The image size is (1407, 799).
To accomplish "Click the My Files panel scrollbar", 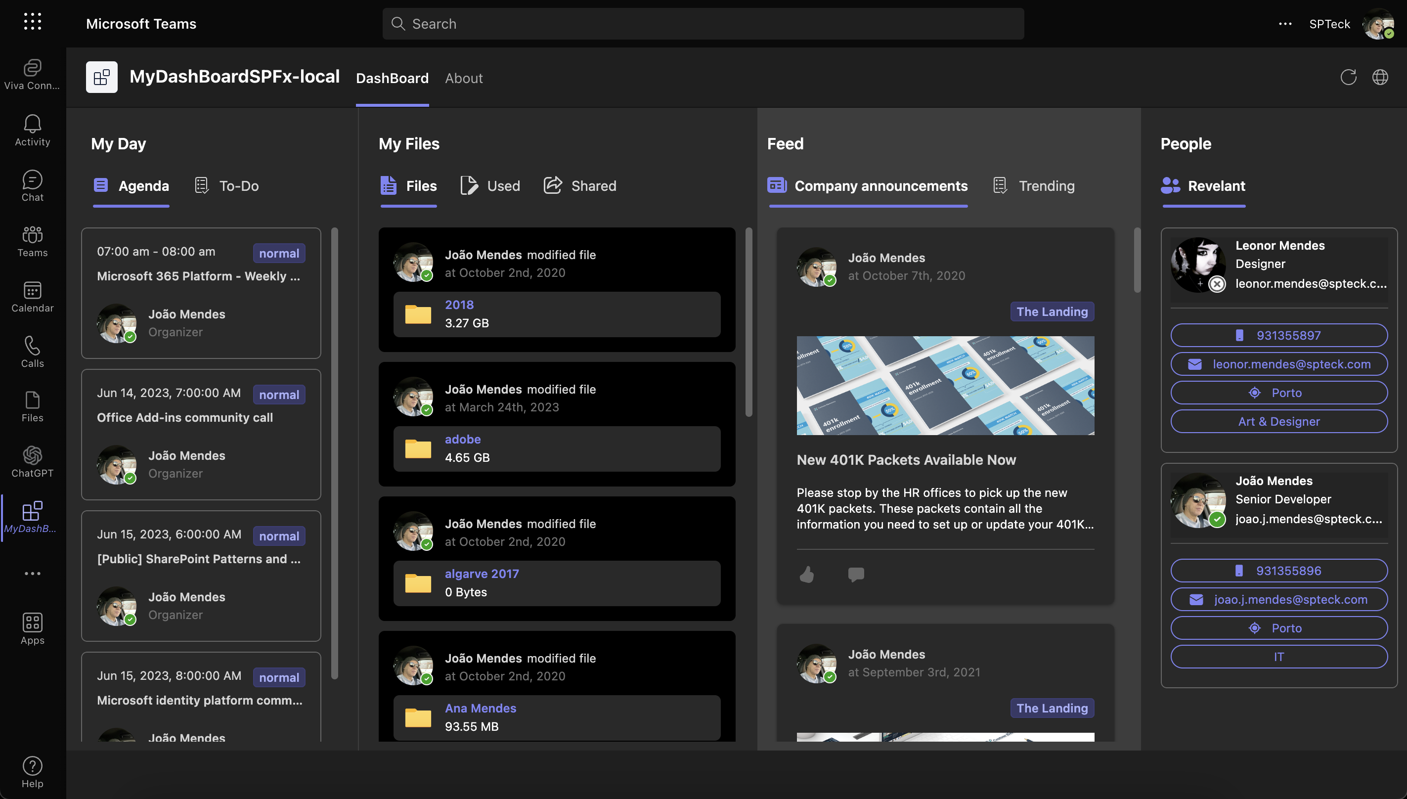I will [749, 322].
